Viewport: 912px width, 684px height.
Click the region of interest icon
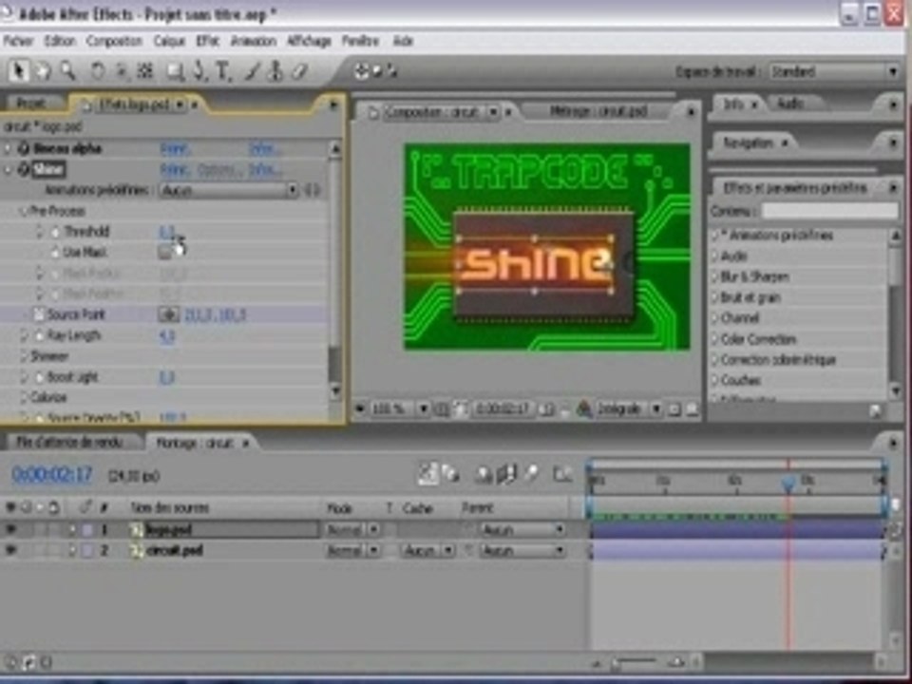674,409
